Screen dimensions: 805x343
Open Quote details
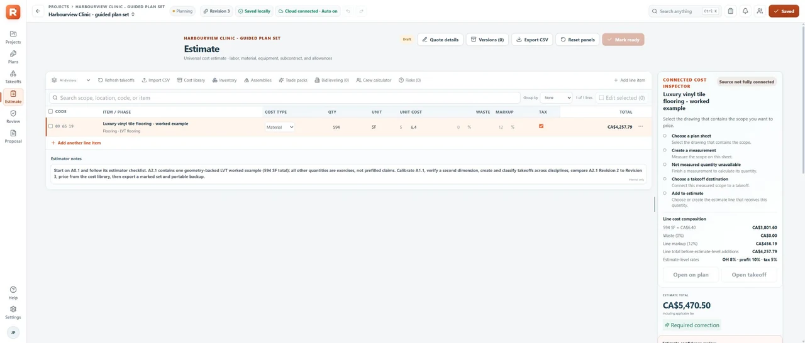pyautogui.click(x=440, y=40)
